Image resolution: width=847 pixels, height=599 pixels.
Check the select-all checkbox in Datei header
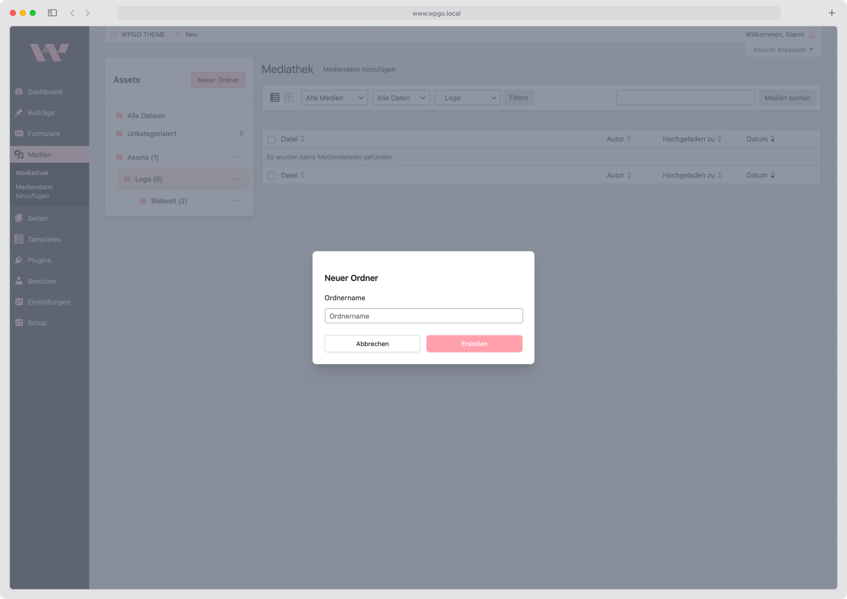click(x=272, y=139)
